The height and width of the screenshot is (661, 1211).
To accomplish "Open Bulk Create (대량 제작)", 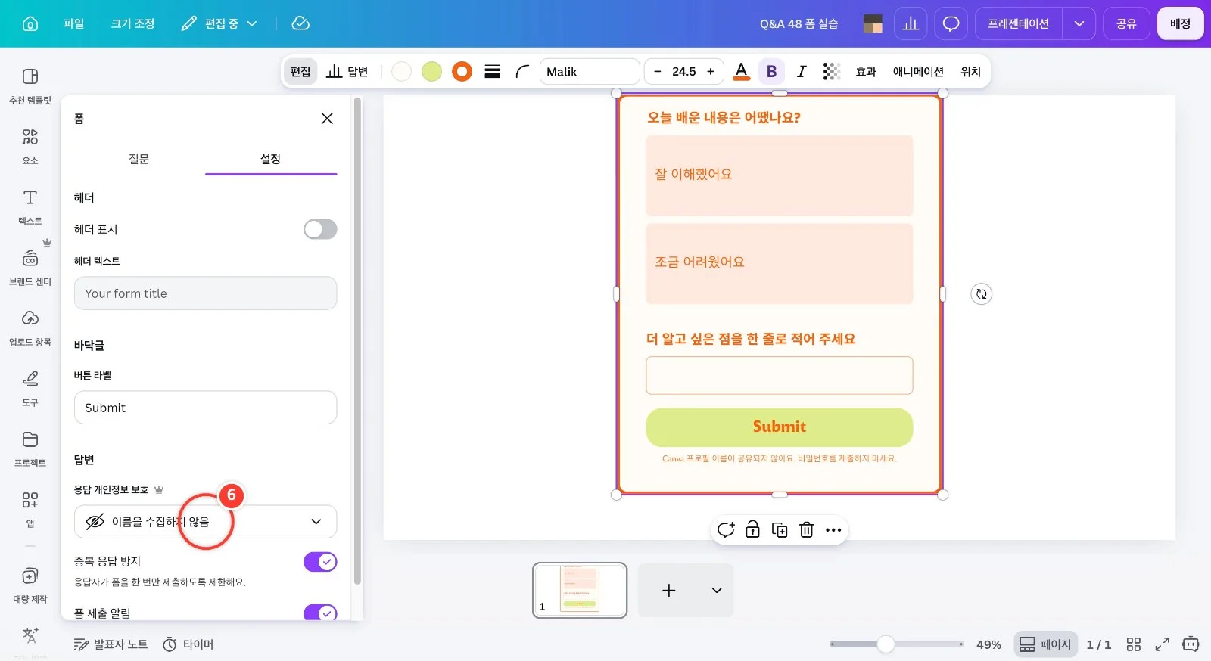I will [x=30, y=585].
